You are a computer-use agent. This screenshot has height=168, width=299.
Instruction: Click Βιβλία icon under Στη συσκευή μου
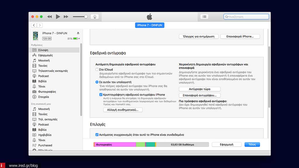(x=34, y=130)
